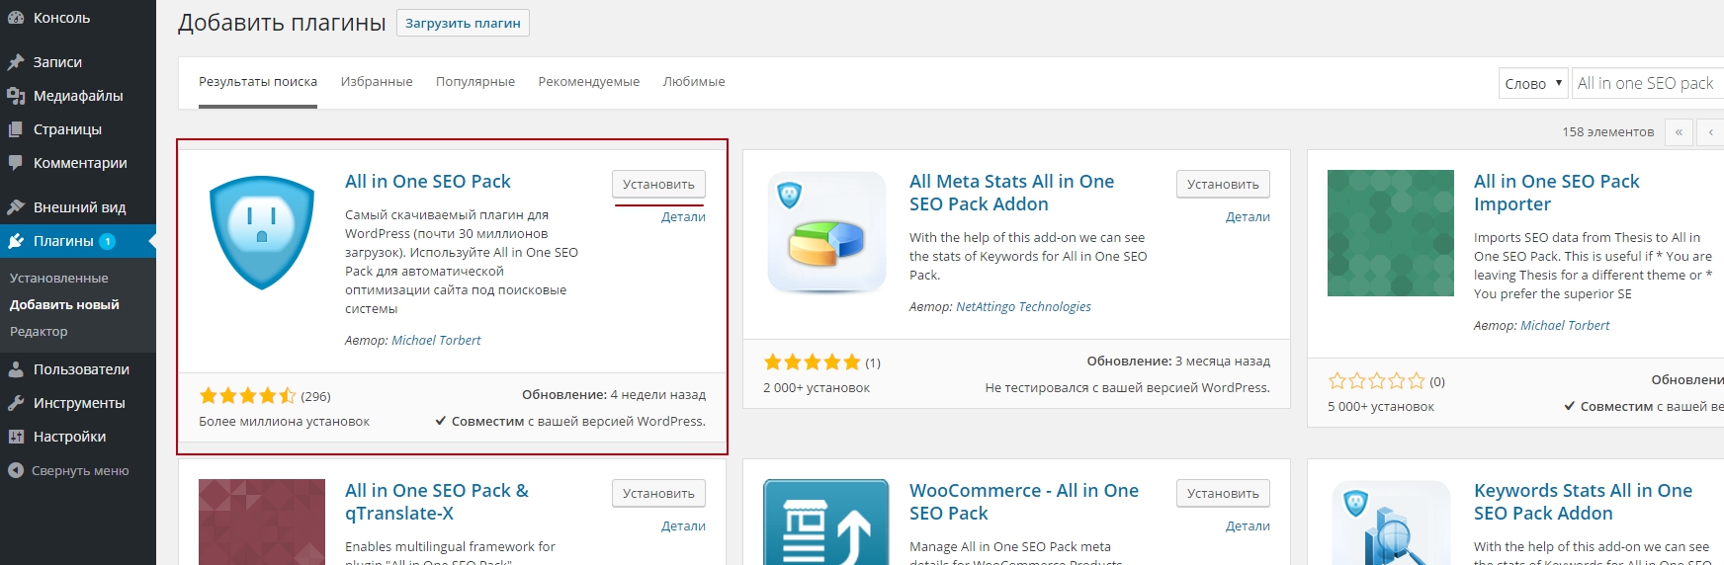
Task: Click the SEO Pack Importer green thumbnail
Action: [1391, 233]
